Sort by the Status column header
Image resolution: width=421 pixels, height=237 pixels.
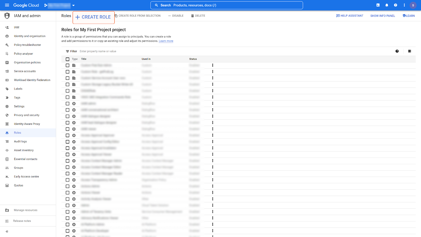pyautogui.click(x=193, y=59)
